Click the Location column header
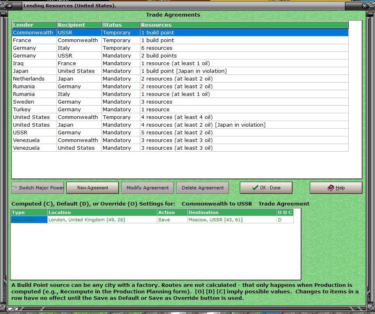 tap(102, 212)
